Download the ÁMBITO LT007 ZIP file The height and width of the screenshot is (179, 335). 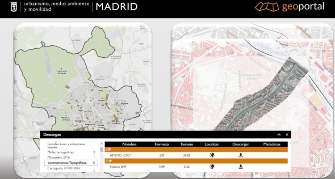click(x=241, y=155)
